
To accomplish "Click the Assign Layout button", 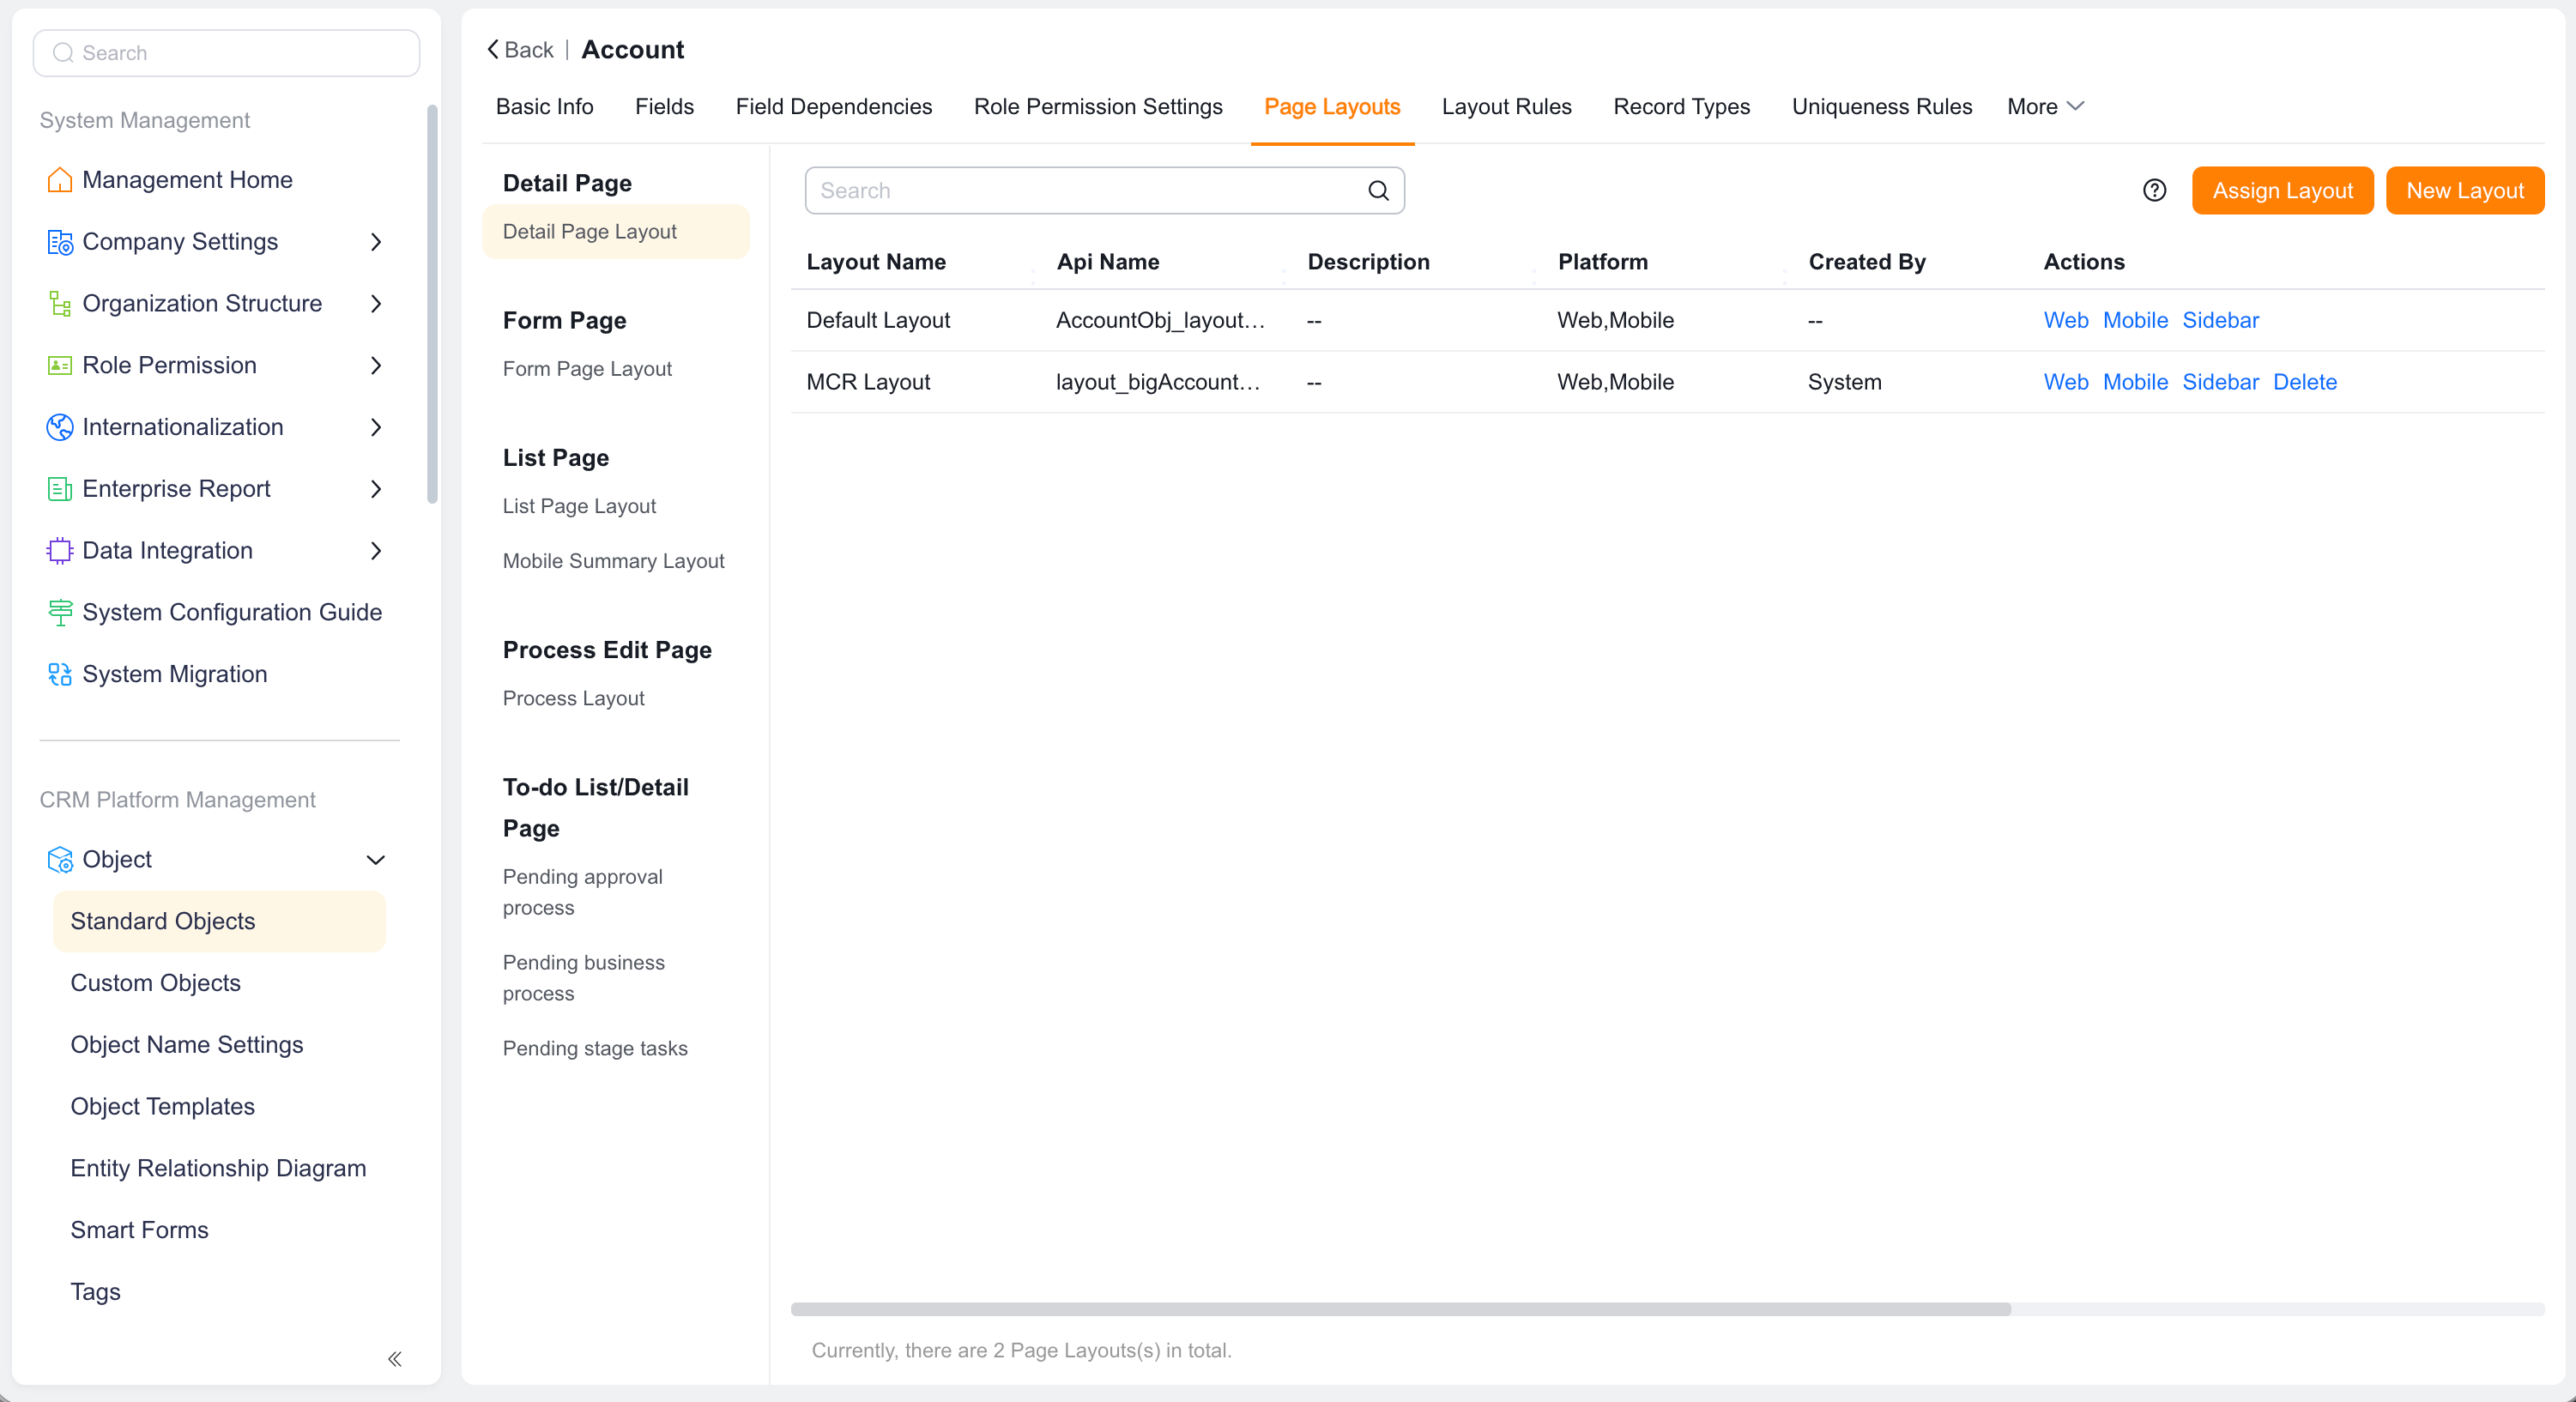I will [x=2282, y=191].
